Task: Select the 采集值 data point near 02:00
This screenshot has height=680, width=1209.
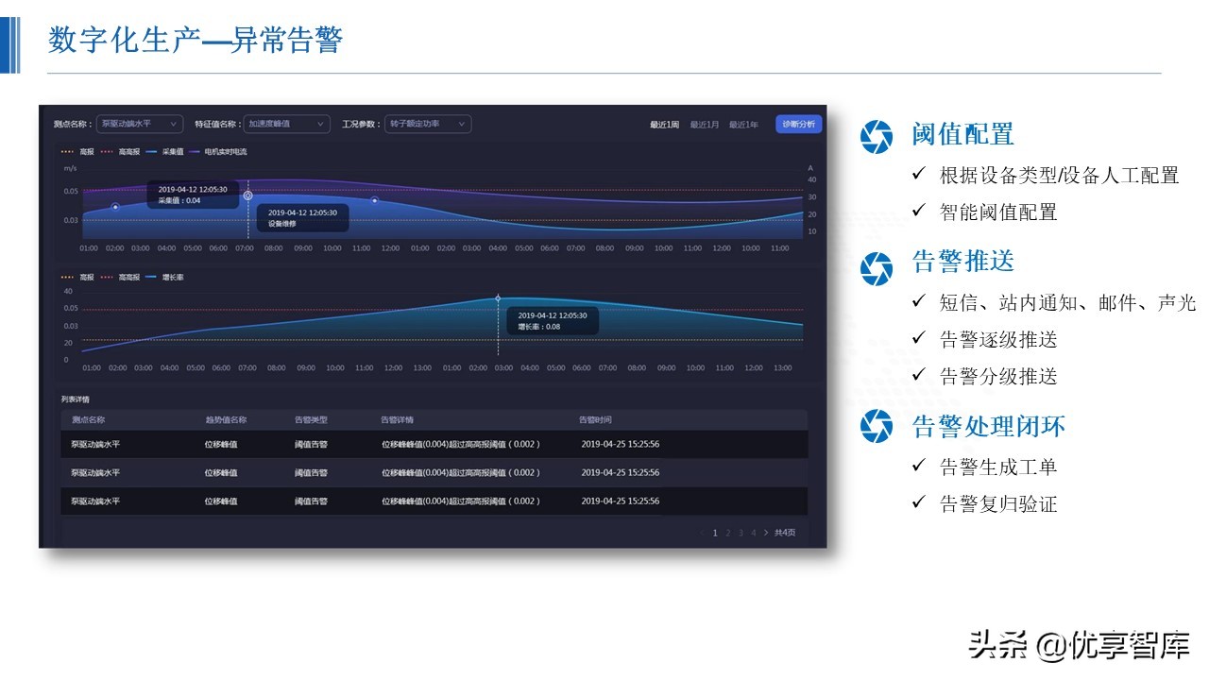Action: [x=115, y=207]
